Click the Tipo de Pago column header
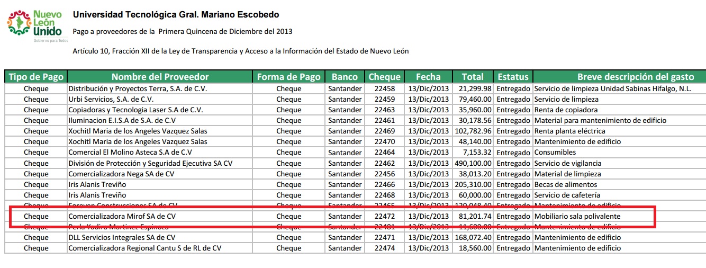The width and height of the screenshot is (706, 268). (36, 77)
